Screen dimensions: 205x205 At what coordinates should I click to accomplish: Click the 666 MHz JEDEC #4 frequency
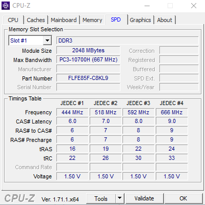[172, 112]
